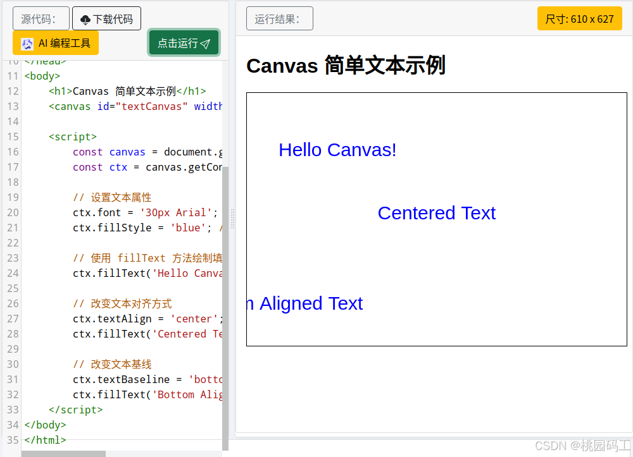The height and width of the screenshot is (457, 633).
Task: Click the horizontal scrollbar of code editor
Action: tap(63, 454)
